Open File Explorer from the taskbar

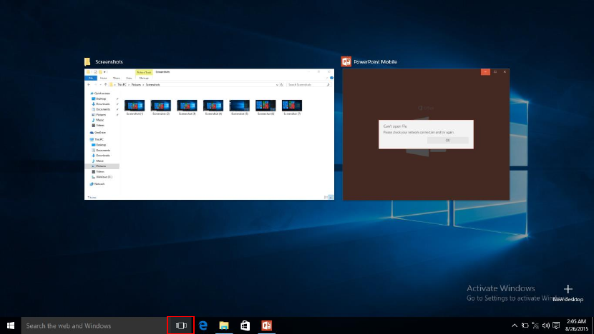click(x=224, y=325)
